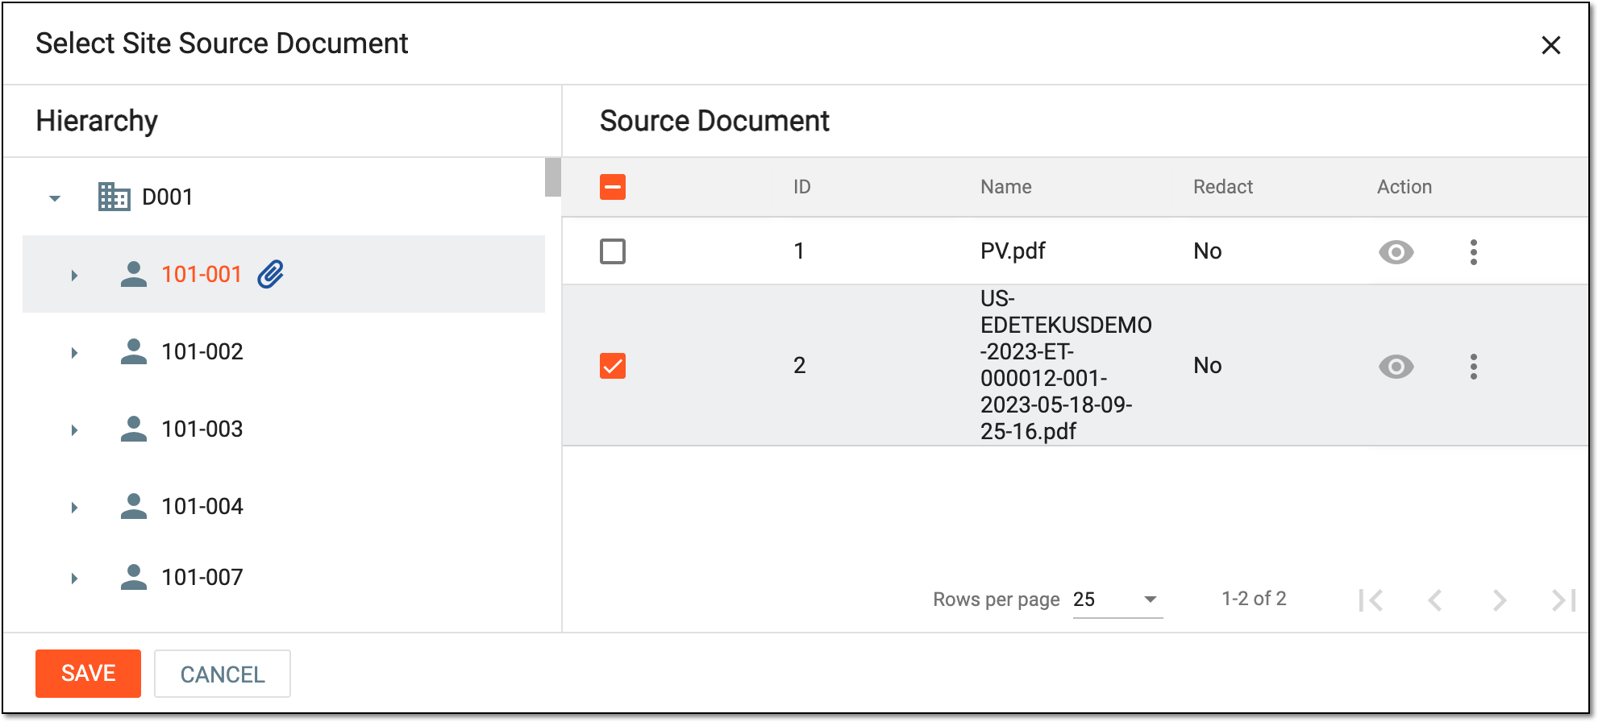Viewport: 1598px width, 722px height.
Task: Expand the 101-004 subject node
Action: tap(74, 508)
